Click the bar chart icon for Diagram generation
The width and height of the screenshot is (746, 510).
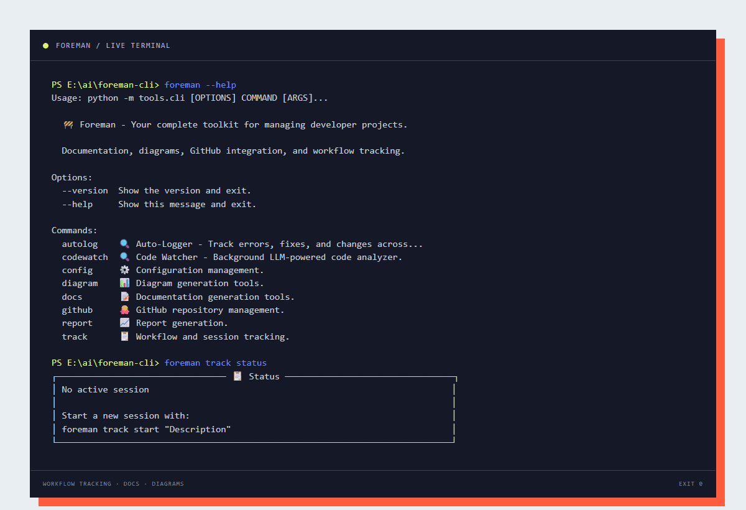(124, 283)
